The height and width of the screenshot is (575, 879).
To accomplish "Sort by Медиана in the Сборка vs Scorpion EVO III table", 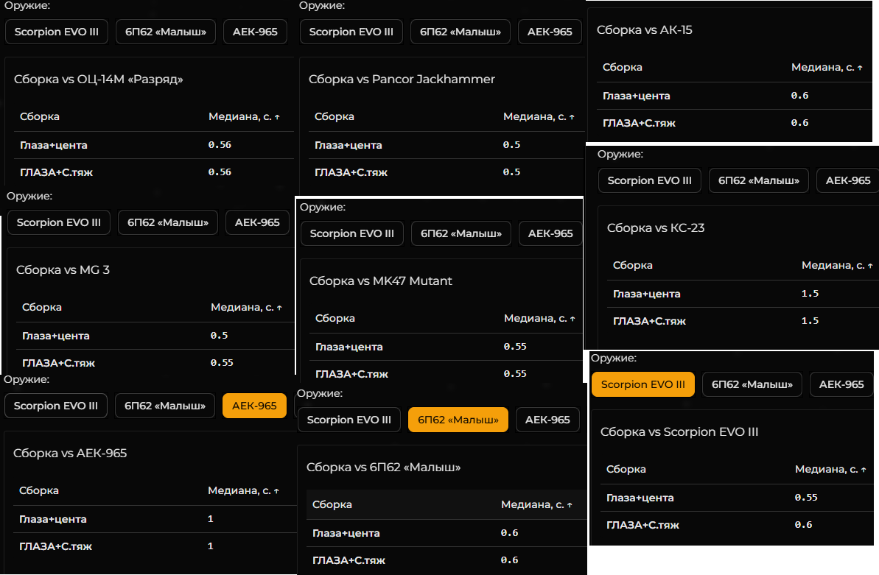I will (831, 469).
